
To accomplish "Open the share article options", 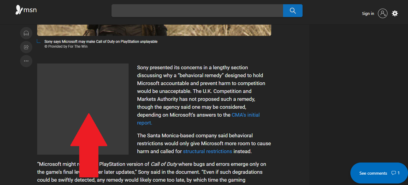I will coord(26,47).
